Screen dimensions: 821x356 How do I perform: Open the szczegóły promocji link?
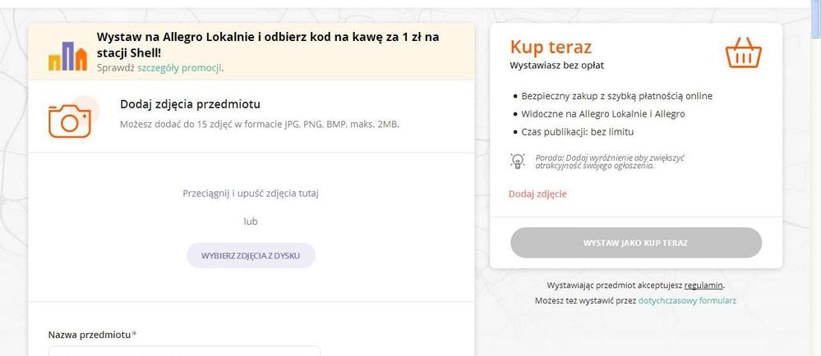(x=179, y=67)
